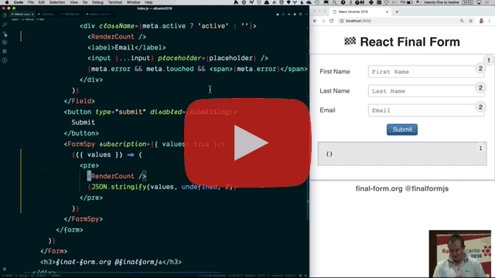Open a new Chrome tab with plus button
The height and width of the screenshot is (278, 495).
click(x=397, y=12)
